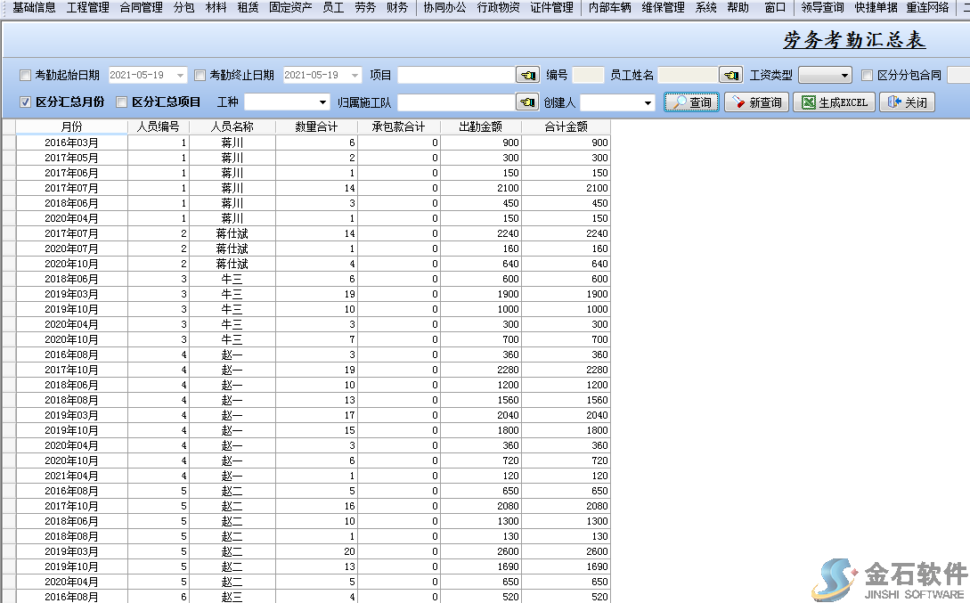Image resolution: width=970 pixels, height=603 pixels.
Task: Click the 新查询 reset button
Action: coord(756,103)
